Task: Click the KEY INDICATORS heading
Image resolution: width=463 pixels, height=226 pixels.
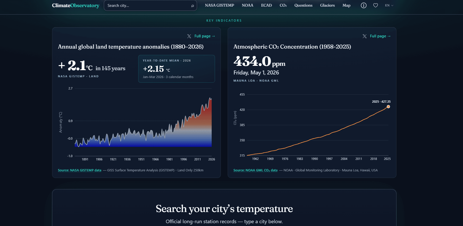Action: click(224, 21)
